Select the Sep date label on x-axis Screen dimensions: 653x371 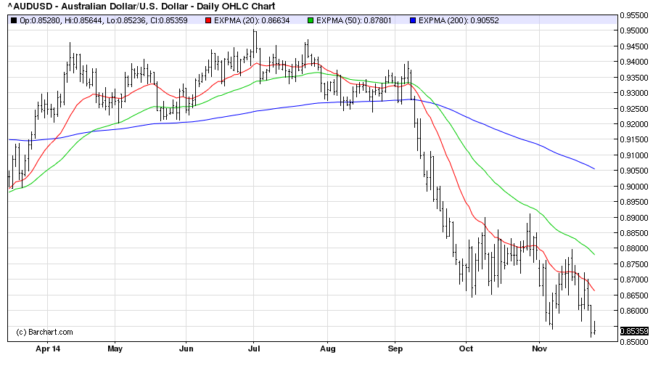[395, 348]
